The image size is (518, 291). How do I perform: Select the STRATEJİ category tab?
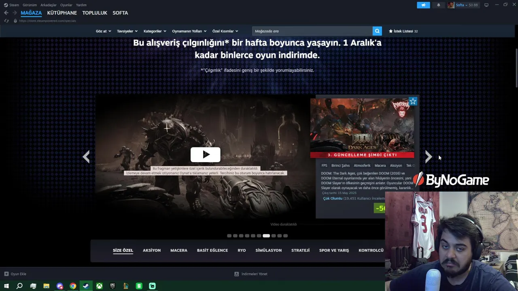coord(300,250)
